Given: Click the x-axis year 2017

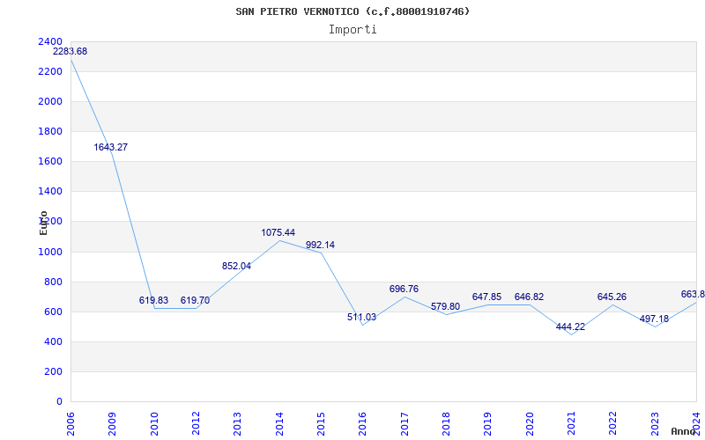Looking at the screenshot, I should tap(404, 424).
